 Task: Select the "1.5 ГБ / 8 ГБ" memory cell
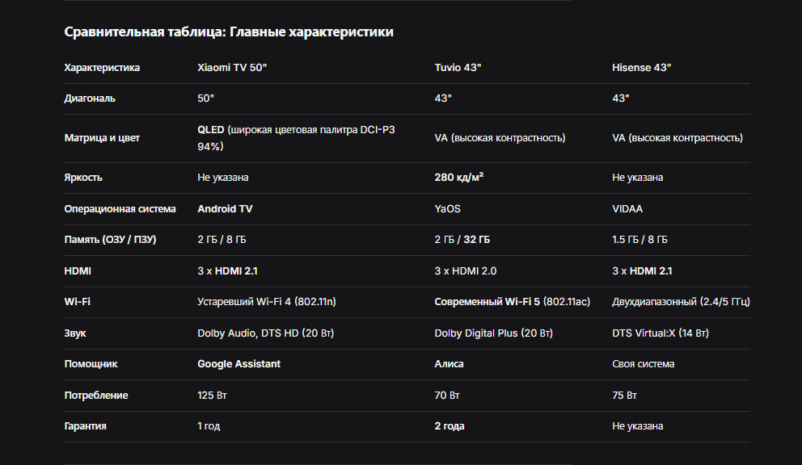(x=639, y=240)
